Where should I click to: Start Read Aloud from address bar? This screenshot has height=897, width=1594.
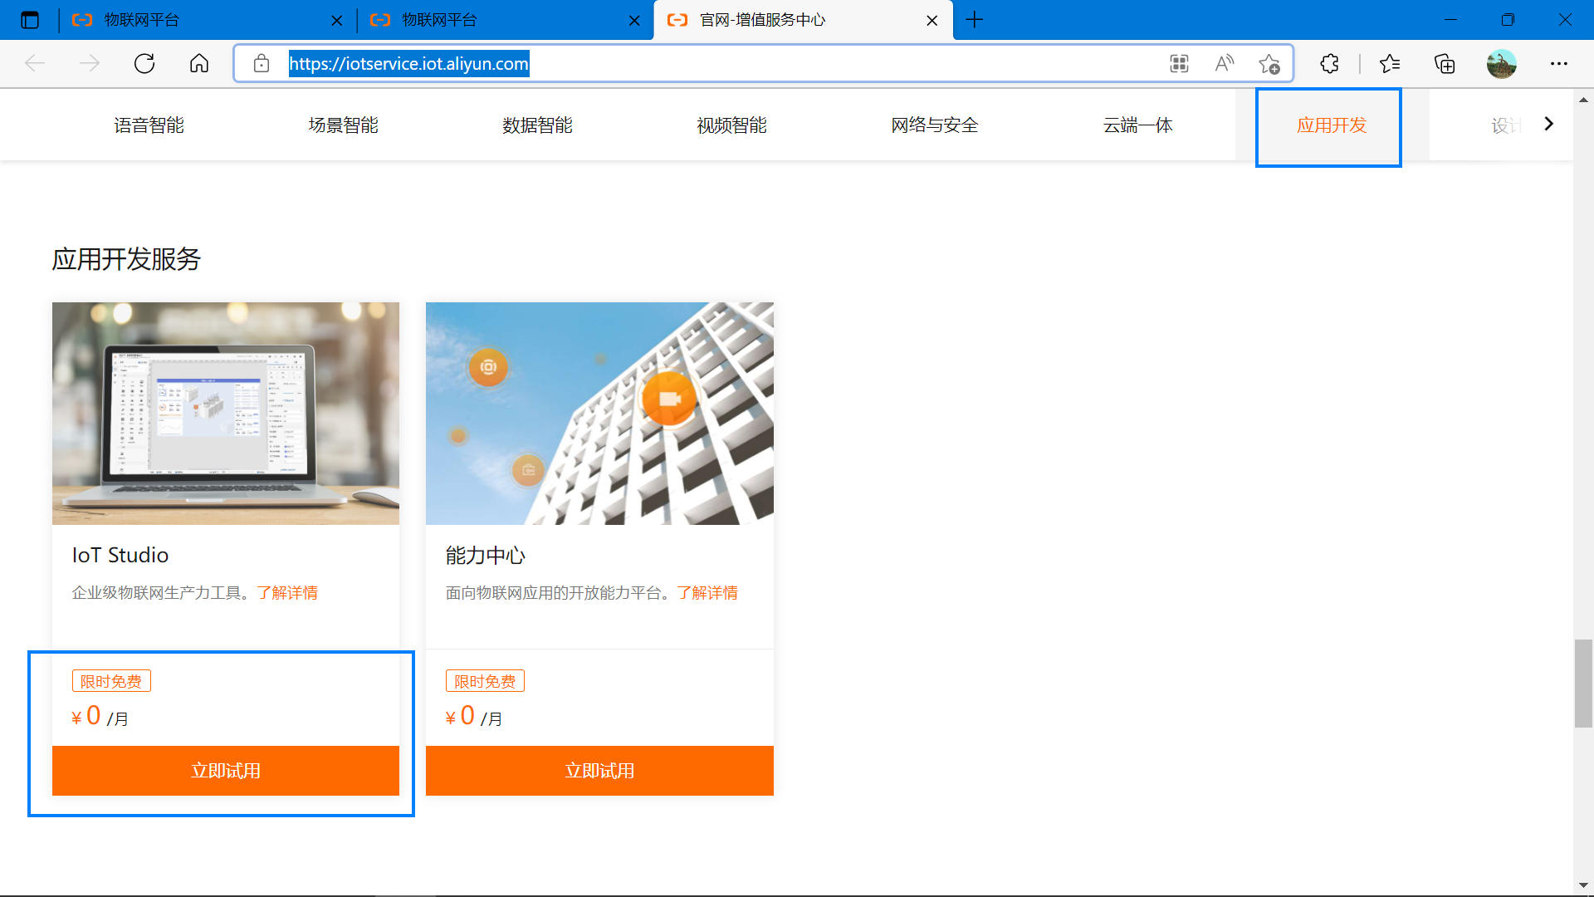pos(1225,63)
